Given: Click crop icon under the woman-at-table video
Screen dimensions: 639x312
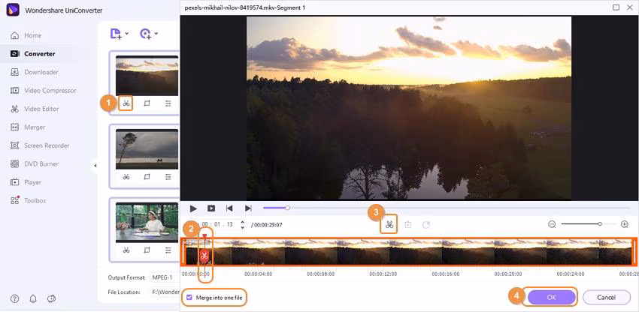Looking at the screenshot, I should click(x=147, y=250).
